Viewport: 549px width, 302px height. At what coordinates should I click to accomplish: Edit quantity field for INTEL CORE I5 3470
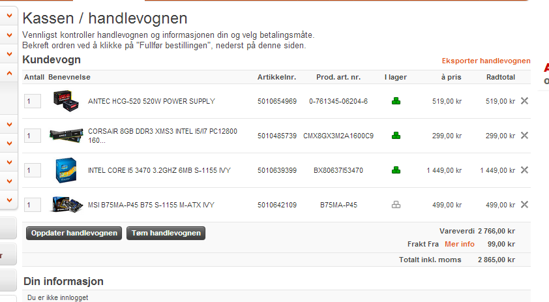(33, 170)
